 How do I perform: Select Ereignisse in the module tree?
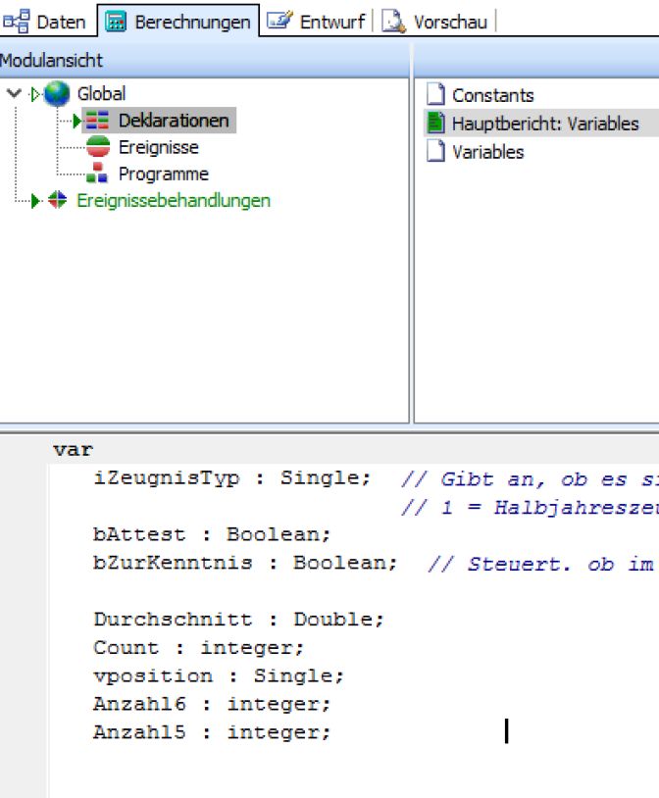(158, 147)
